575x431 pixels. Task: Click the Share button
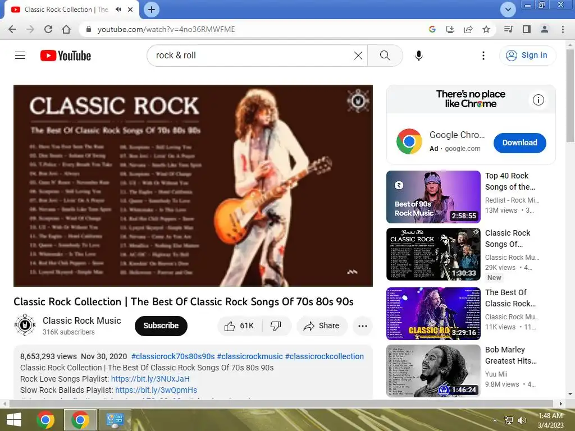coord(322,326)
